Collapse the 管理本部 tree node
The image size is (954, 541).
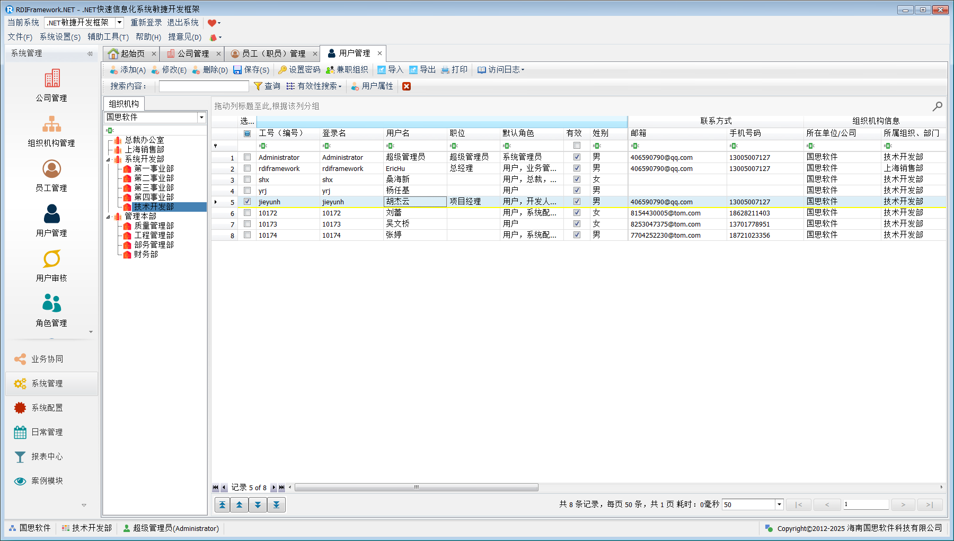tap(109, 217)
